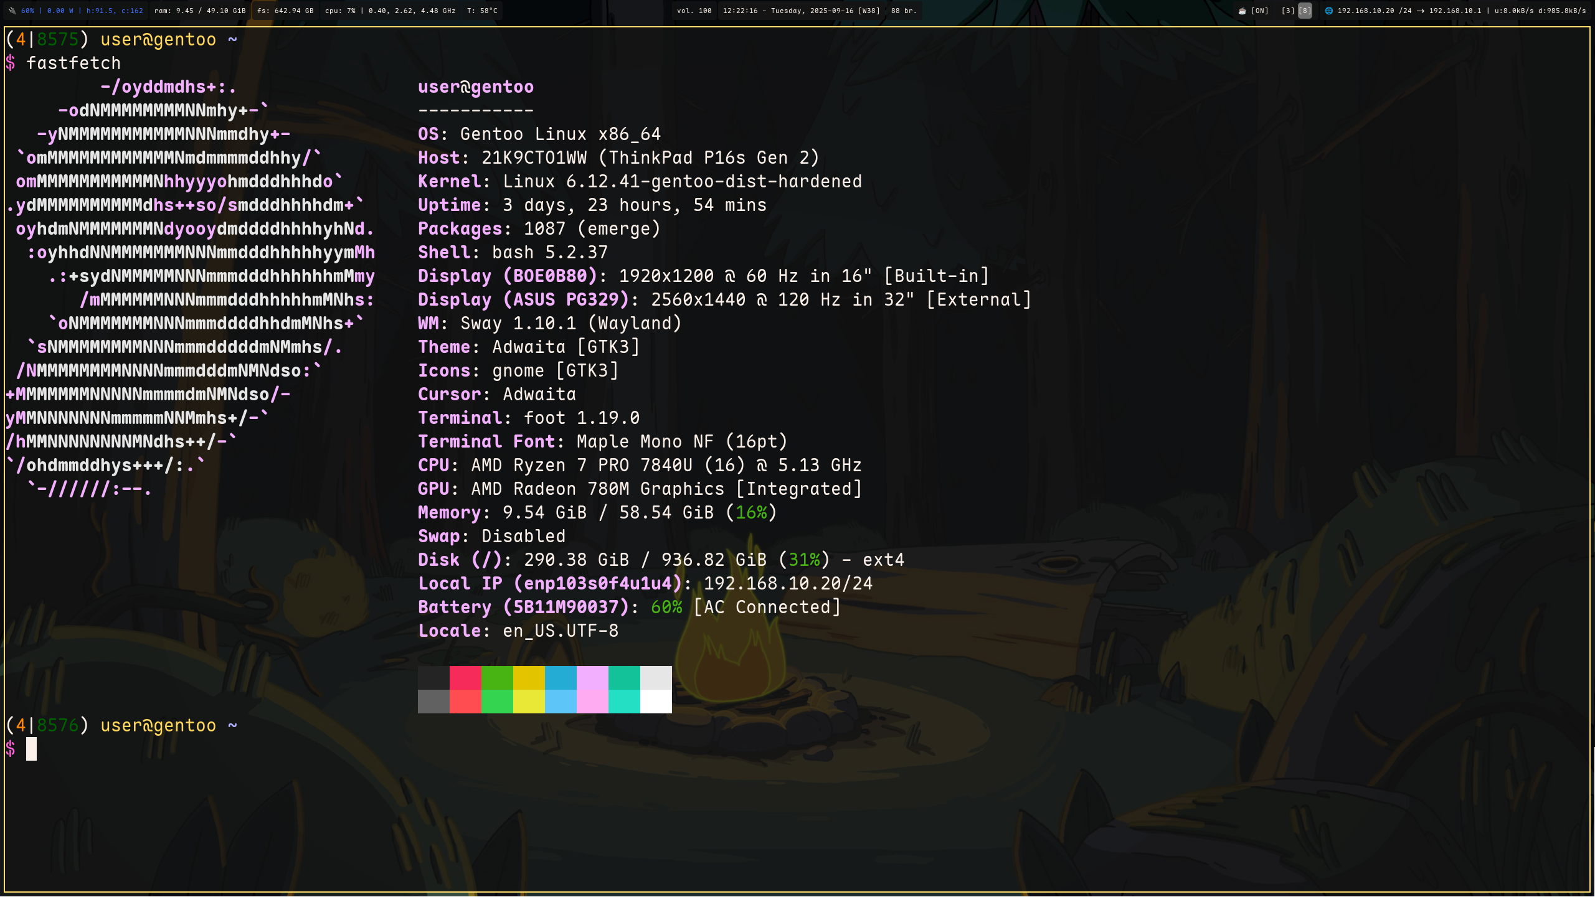Screen dimensions: 1595x897
Task: Click the Theme 'Adwaita [GTK3]' line
Action: click(x=529, y=347)
